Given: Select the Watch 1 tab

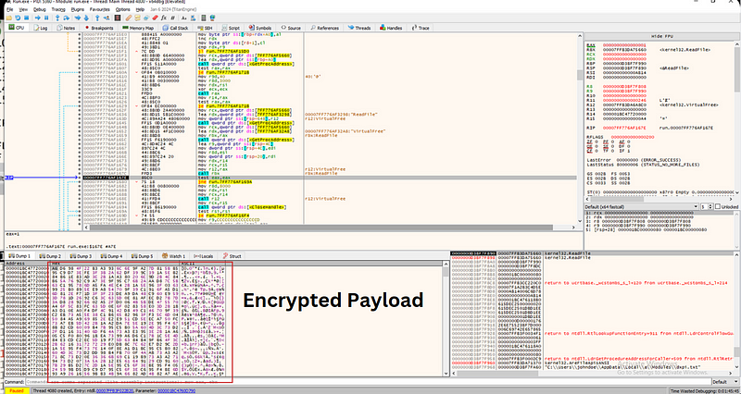Looking at the screenshot, I should pos(174,256).
